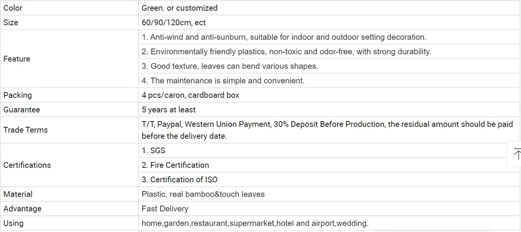This screenshot has height=232, width=521.
Task: Click the simple maintenance feature line
Action: [223, 81]
